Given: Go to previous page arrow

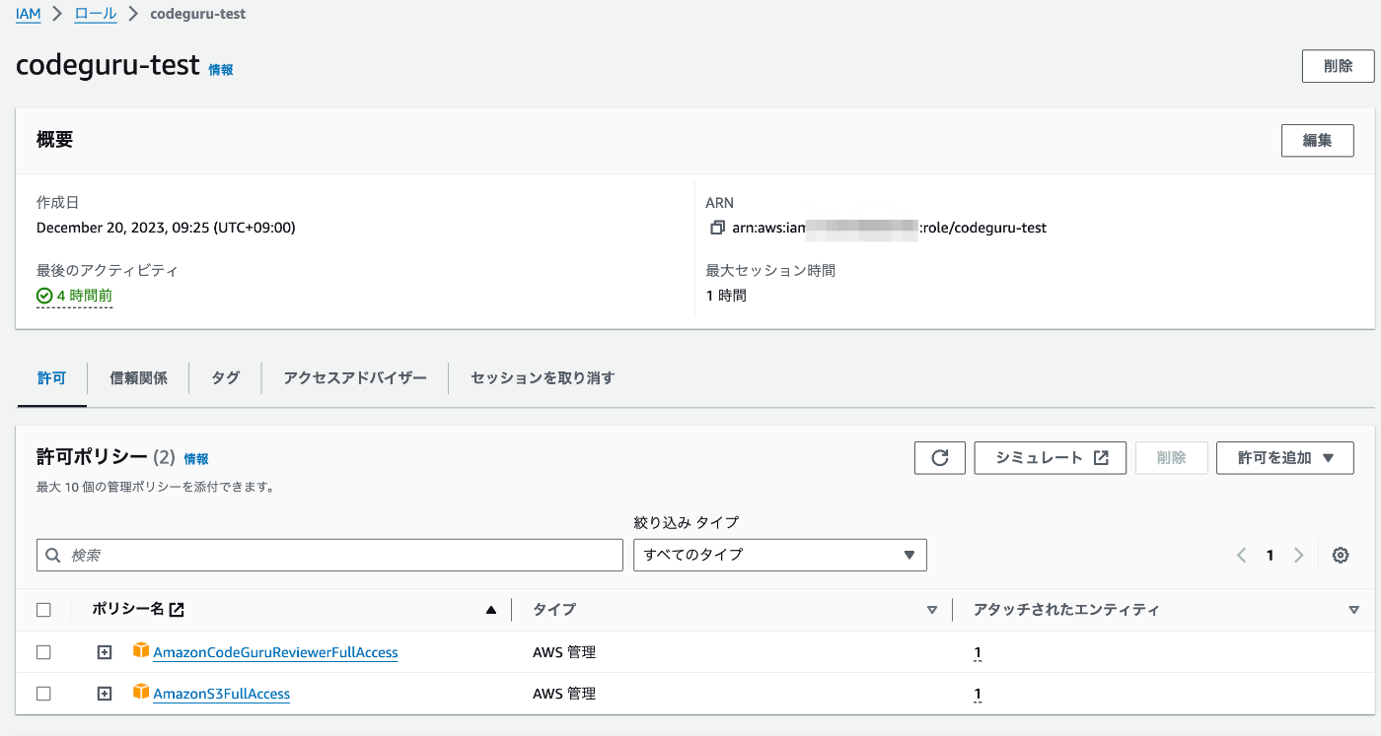Looking at the screenshot, I should click(x=1242, y=556).
